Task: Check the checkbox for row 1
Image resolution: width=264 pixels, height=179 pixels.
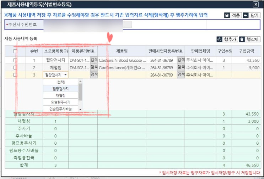Action: pyautogui.click(x=15, y=60)
